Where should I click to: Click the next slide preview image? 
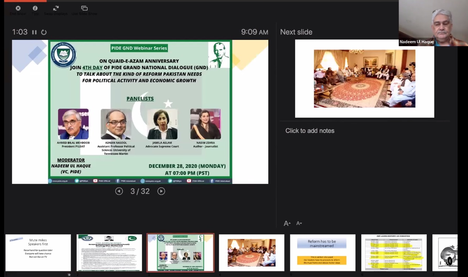pos(365,78)
